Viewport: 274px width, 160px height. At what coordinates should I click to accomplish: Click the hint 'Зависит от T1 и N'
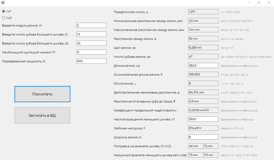point(232,129)
